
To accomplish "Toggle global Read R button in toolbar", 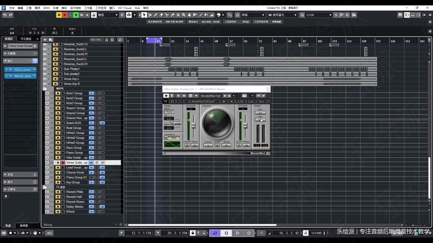I will pyautogui.click(x=76, y=15).
